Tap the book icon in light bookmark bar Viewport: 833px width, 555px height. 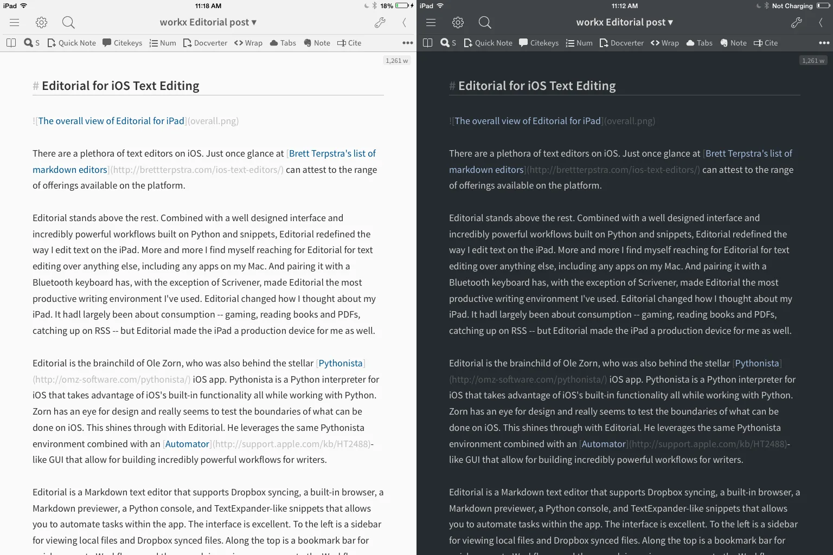point(11,43)
